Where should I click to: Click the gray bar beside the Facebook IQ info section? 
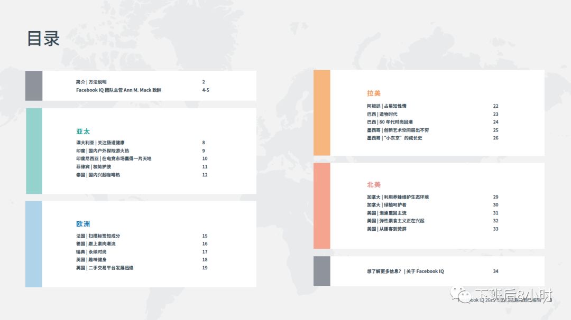click(x=321, y=272)
